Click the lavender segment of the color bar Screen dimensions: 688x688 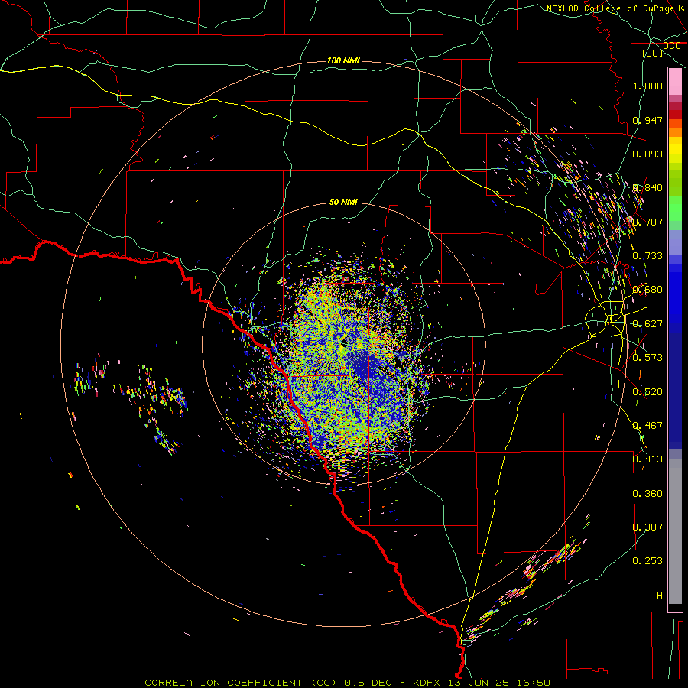675,242
